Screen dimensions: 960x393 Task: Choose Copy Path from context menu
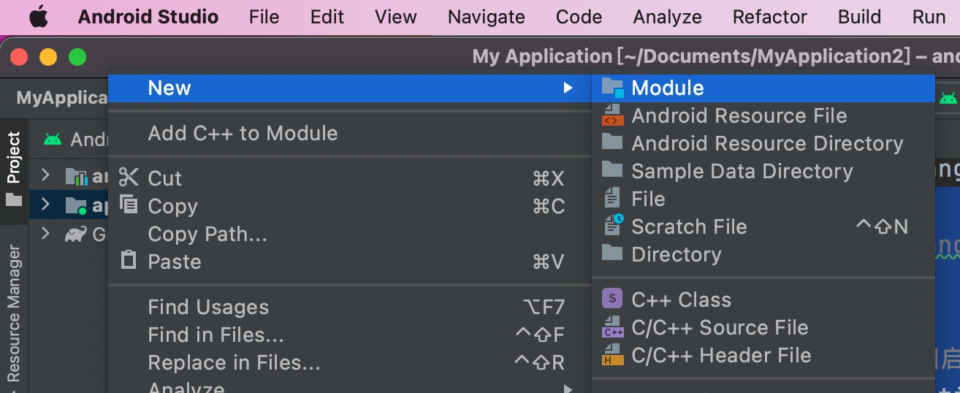(x=207, y=234)
